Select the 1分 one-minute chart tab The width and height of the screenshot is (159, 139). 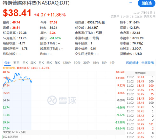[112, 63]
